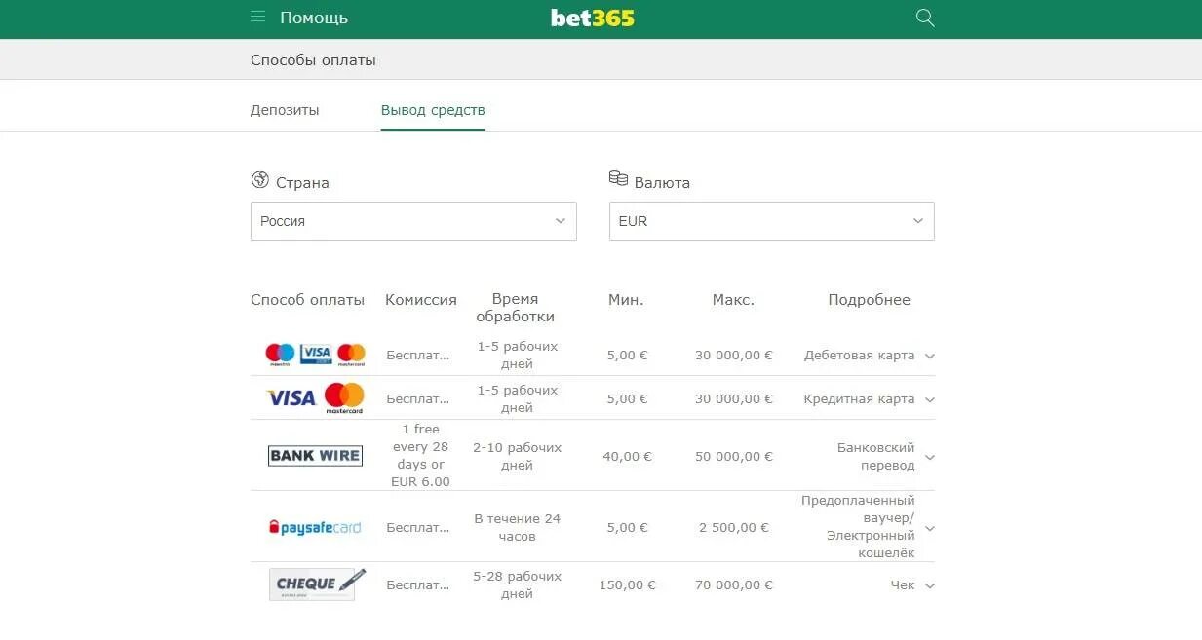The width and height of the screenshot is (1202, 640).
Task: Open the Валюта dropdown showing EUR
Action: click(771, 221)
